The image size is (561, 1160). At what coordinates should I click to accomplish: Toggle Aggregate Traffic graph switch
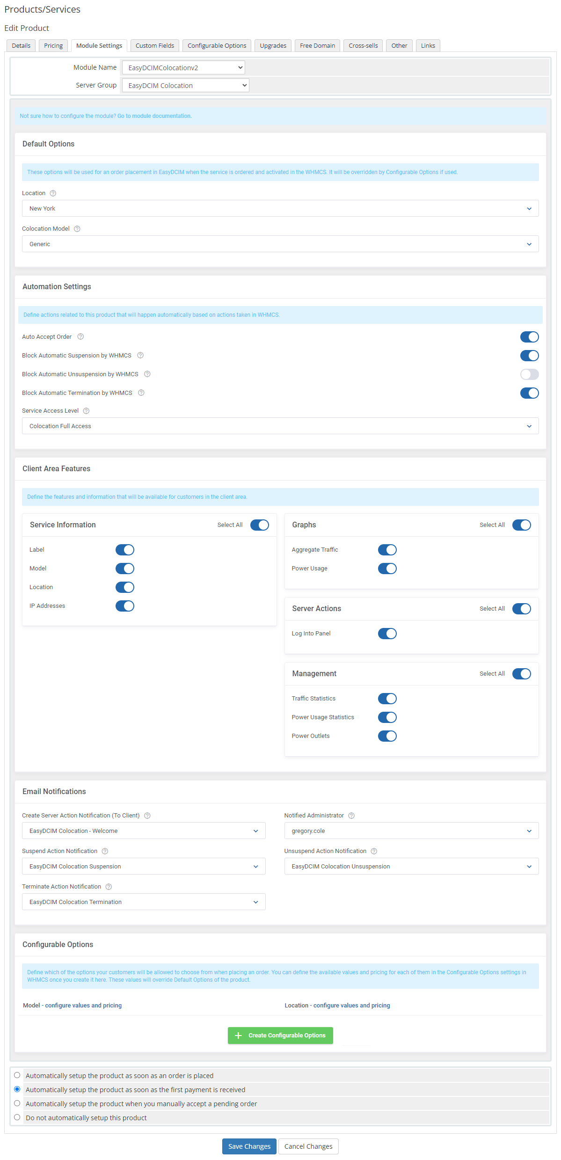(387, 550)
